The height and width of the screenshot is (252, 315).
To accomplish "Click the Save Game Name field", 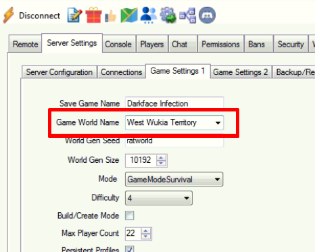I will click(174, 103).
